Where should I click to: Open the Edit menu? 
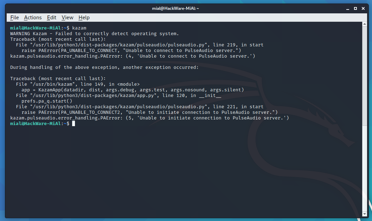(x=51, y=18)
